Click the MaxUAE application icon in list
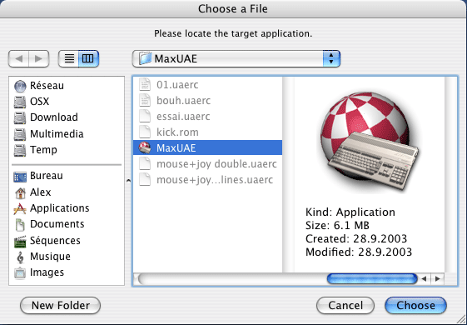The height and width of the screenshot is (325, 467). click(145, 147)
